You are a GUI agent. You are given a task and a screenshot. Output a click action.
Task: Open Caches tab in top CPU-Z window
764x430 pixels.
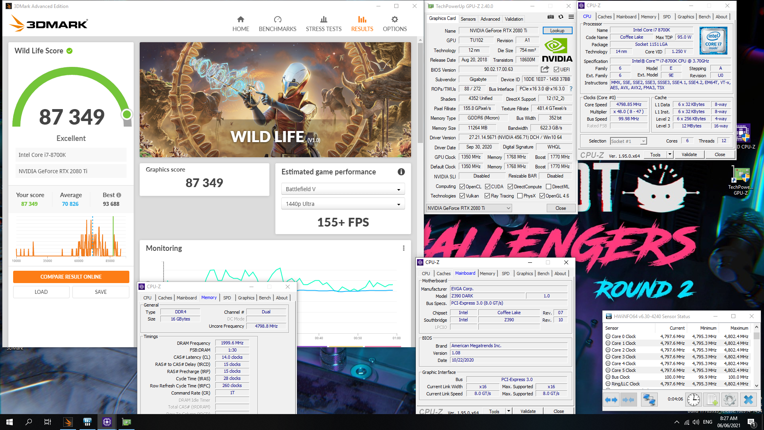(x=604, y=17)
